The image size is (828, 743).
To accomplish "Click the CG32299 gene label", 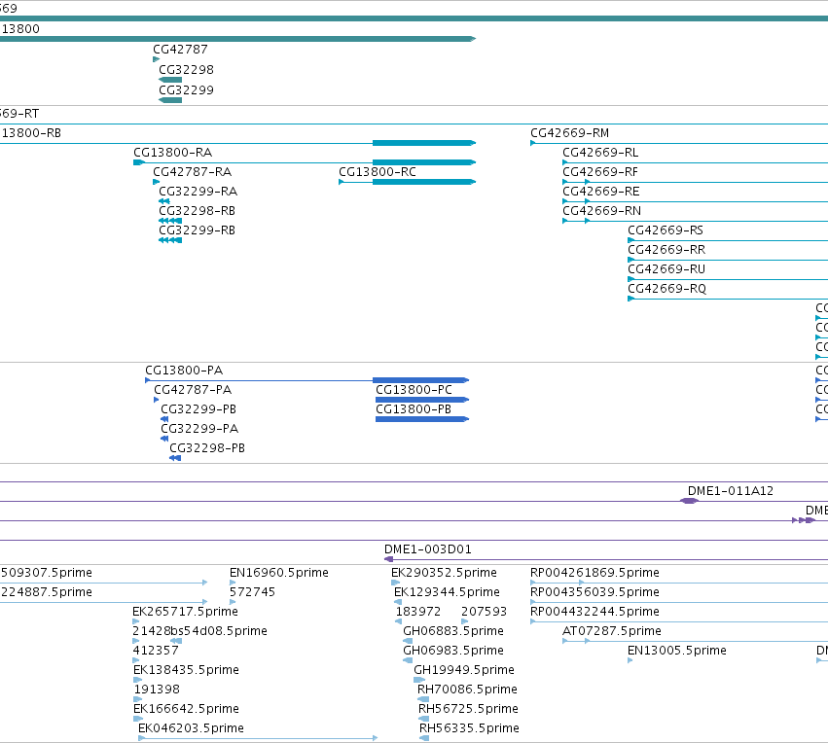I will 186,89.
